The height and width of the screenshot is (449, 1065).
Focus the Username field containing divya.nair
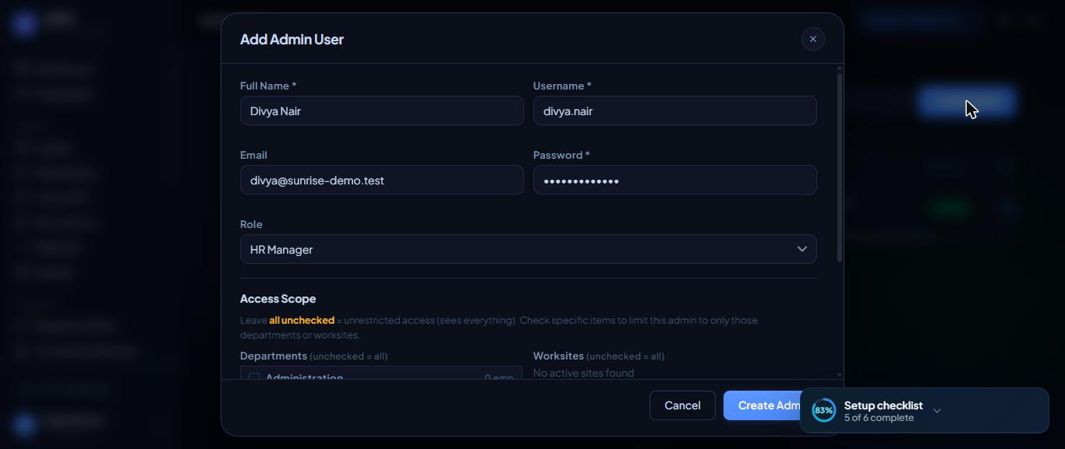click(x=674, y=110)
